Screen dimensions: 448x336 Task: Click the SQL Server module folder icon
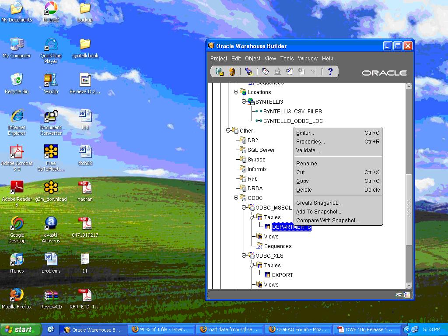[243, 150]
